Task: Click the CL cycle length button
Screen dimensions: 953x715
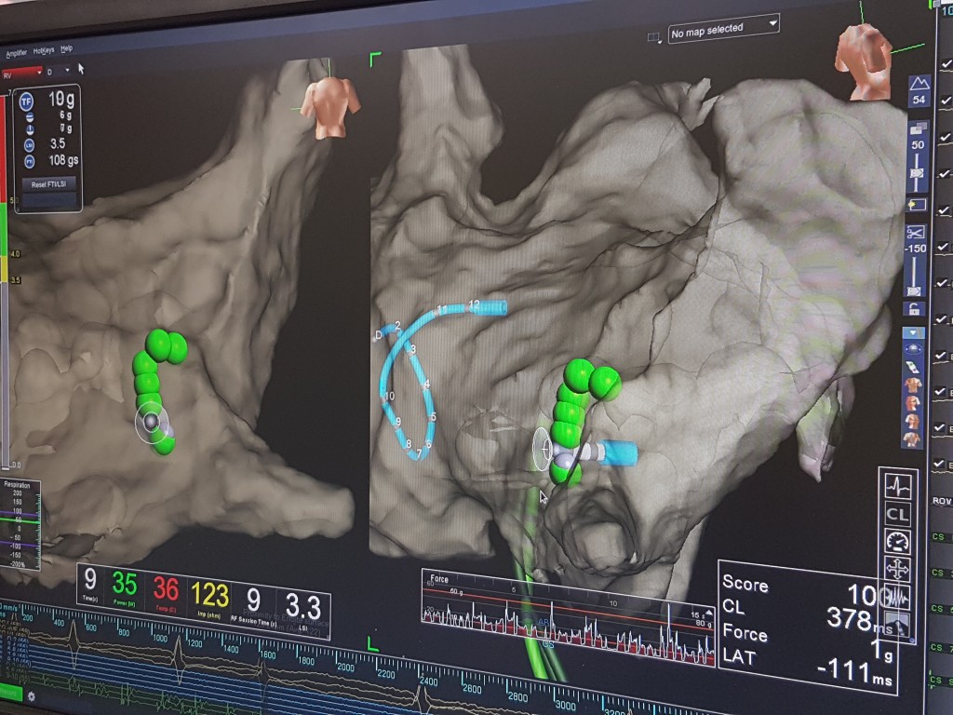Action: point(898,514)
